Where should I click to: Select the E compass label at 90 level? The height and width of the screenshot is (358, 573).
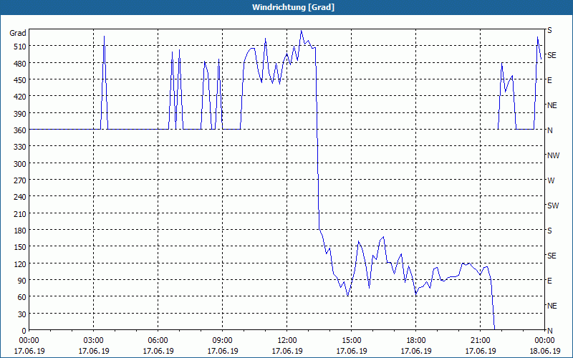[549, 281]
